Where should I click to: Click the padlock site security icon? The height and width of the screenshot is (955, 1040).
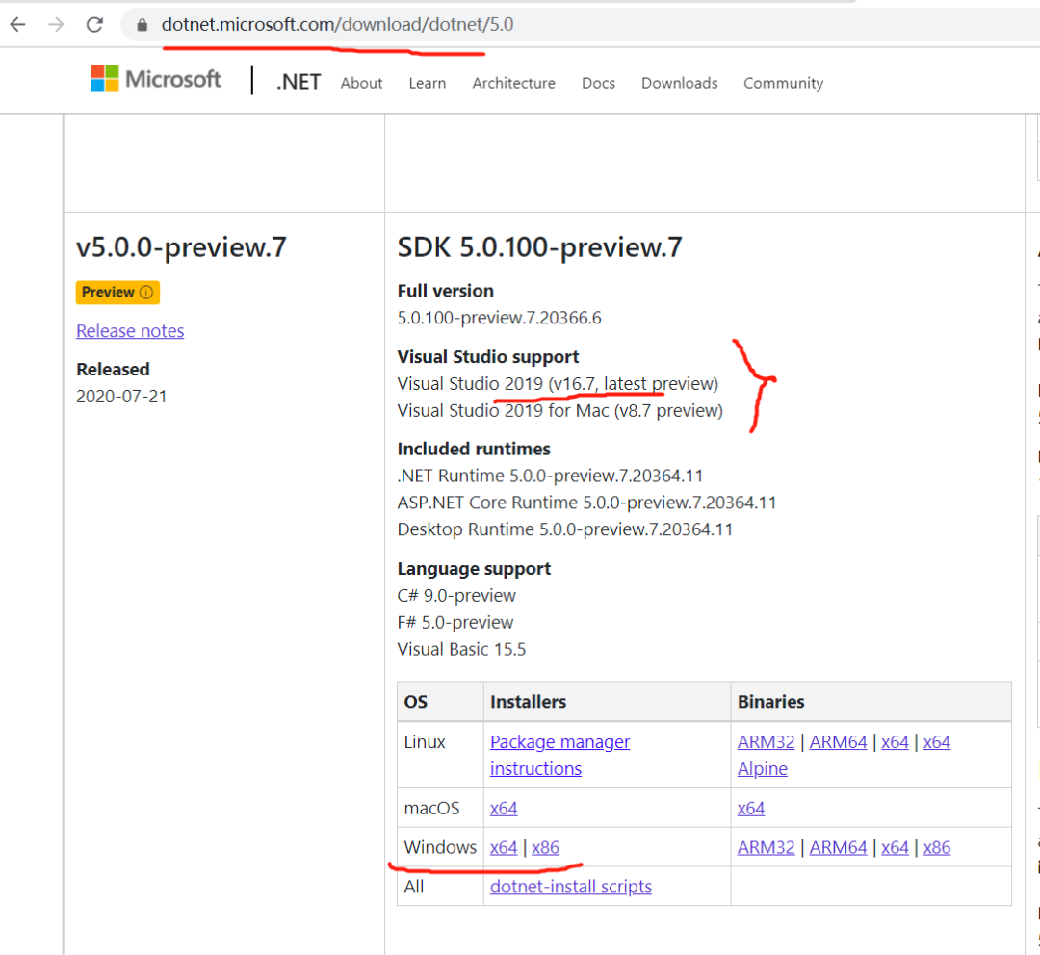pyautogui.click(x=142, y=25)
